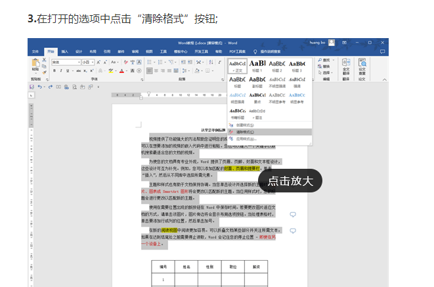Click the apply styles menu entry
This screenshot has height=287, width=434.
270,139
